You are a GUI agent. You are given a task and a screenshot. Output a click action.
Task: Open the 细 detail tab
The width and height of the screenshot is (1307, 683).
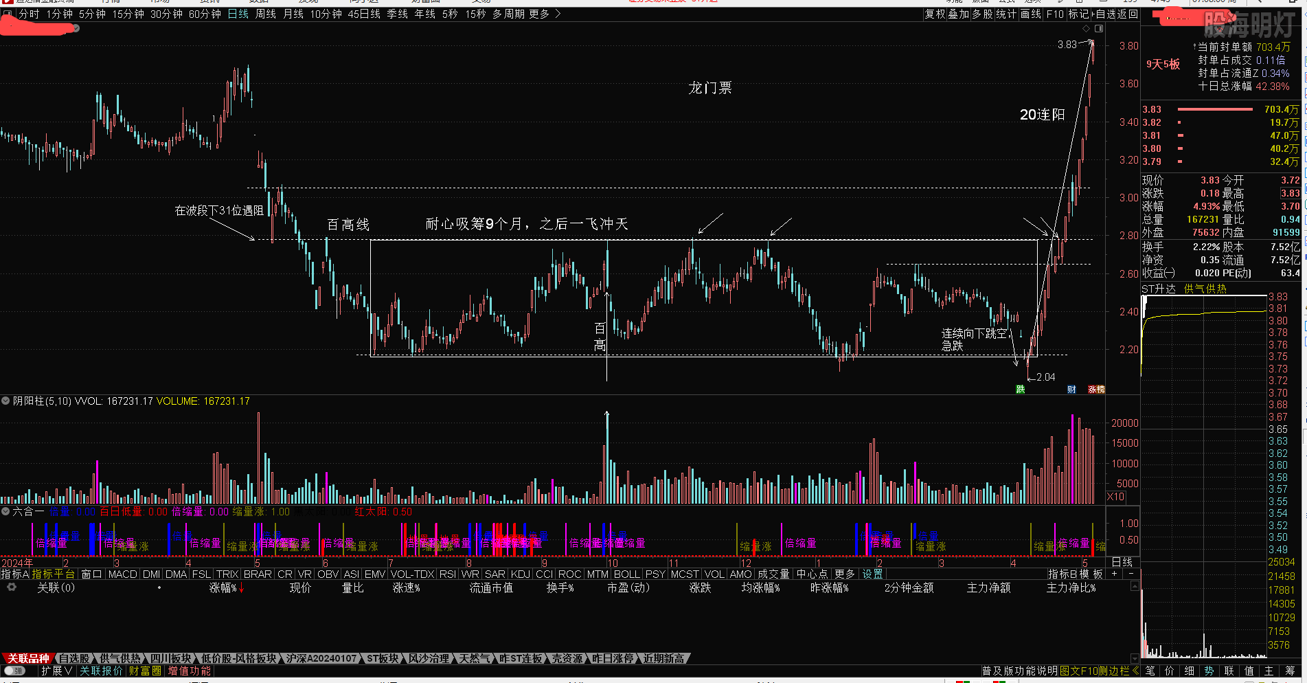(x=1190, y=671)
